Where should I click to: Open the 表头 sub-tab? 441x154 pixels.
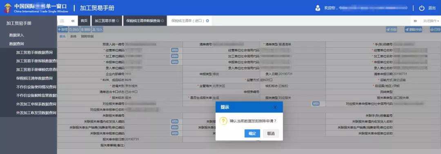click(x=62, y=37)
